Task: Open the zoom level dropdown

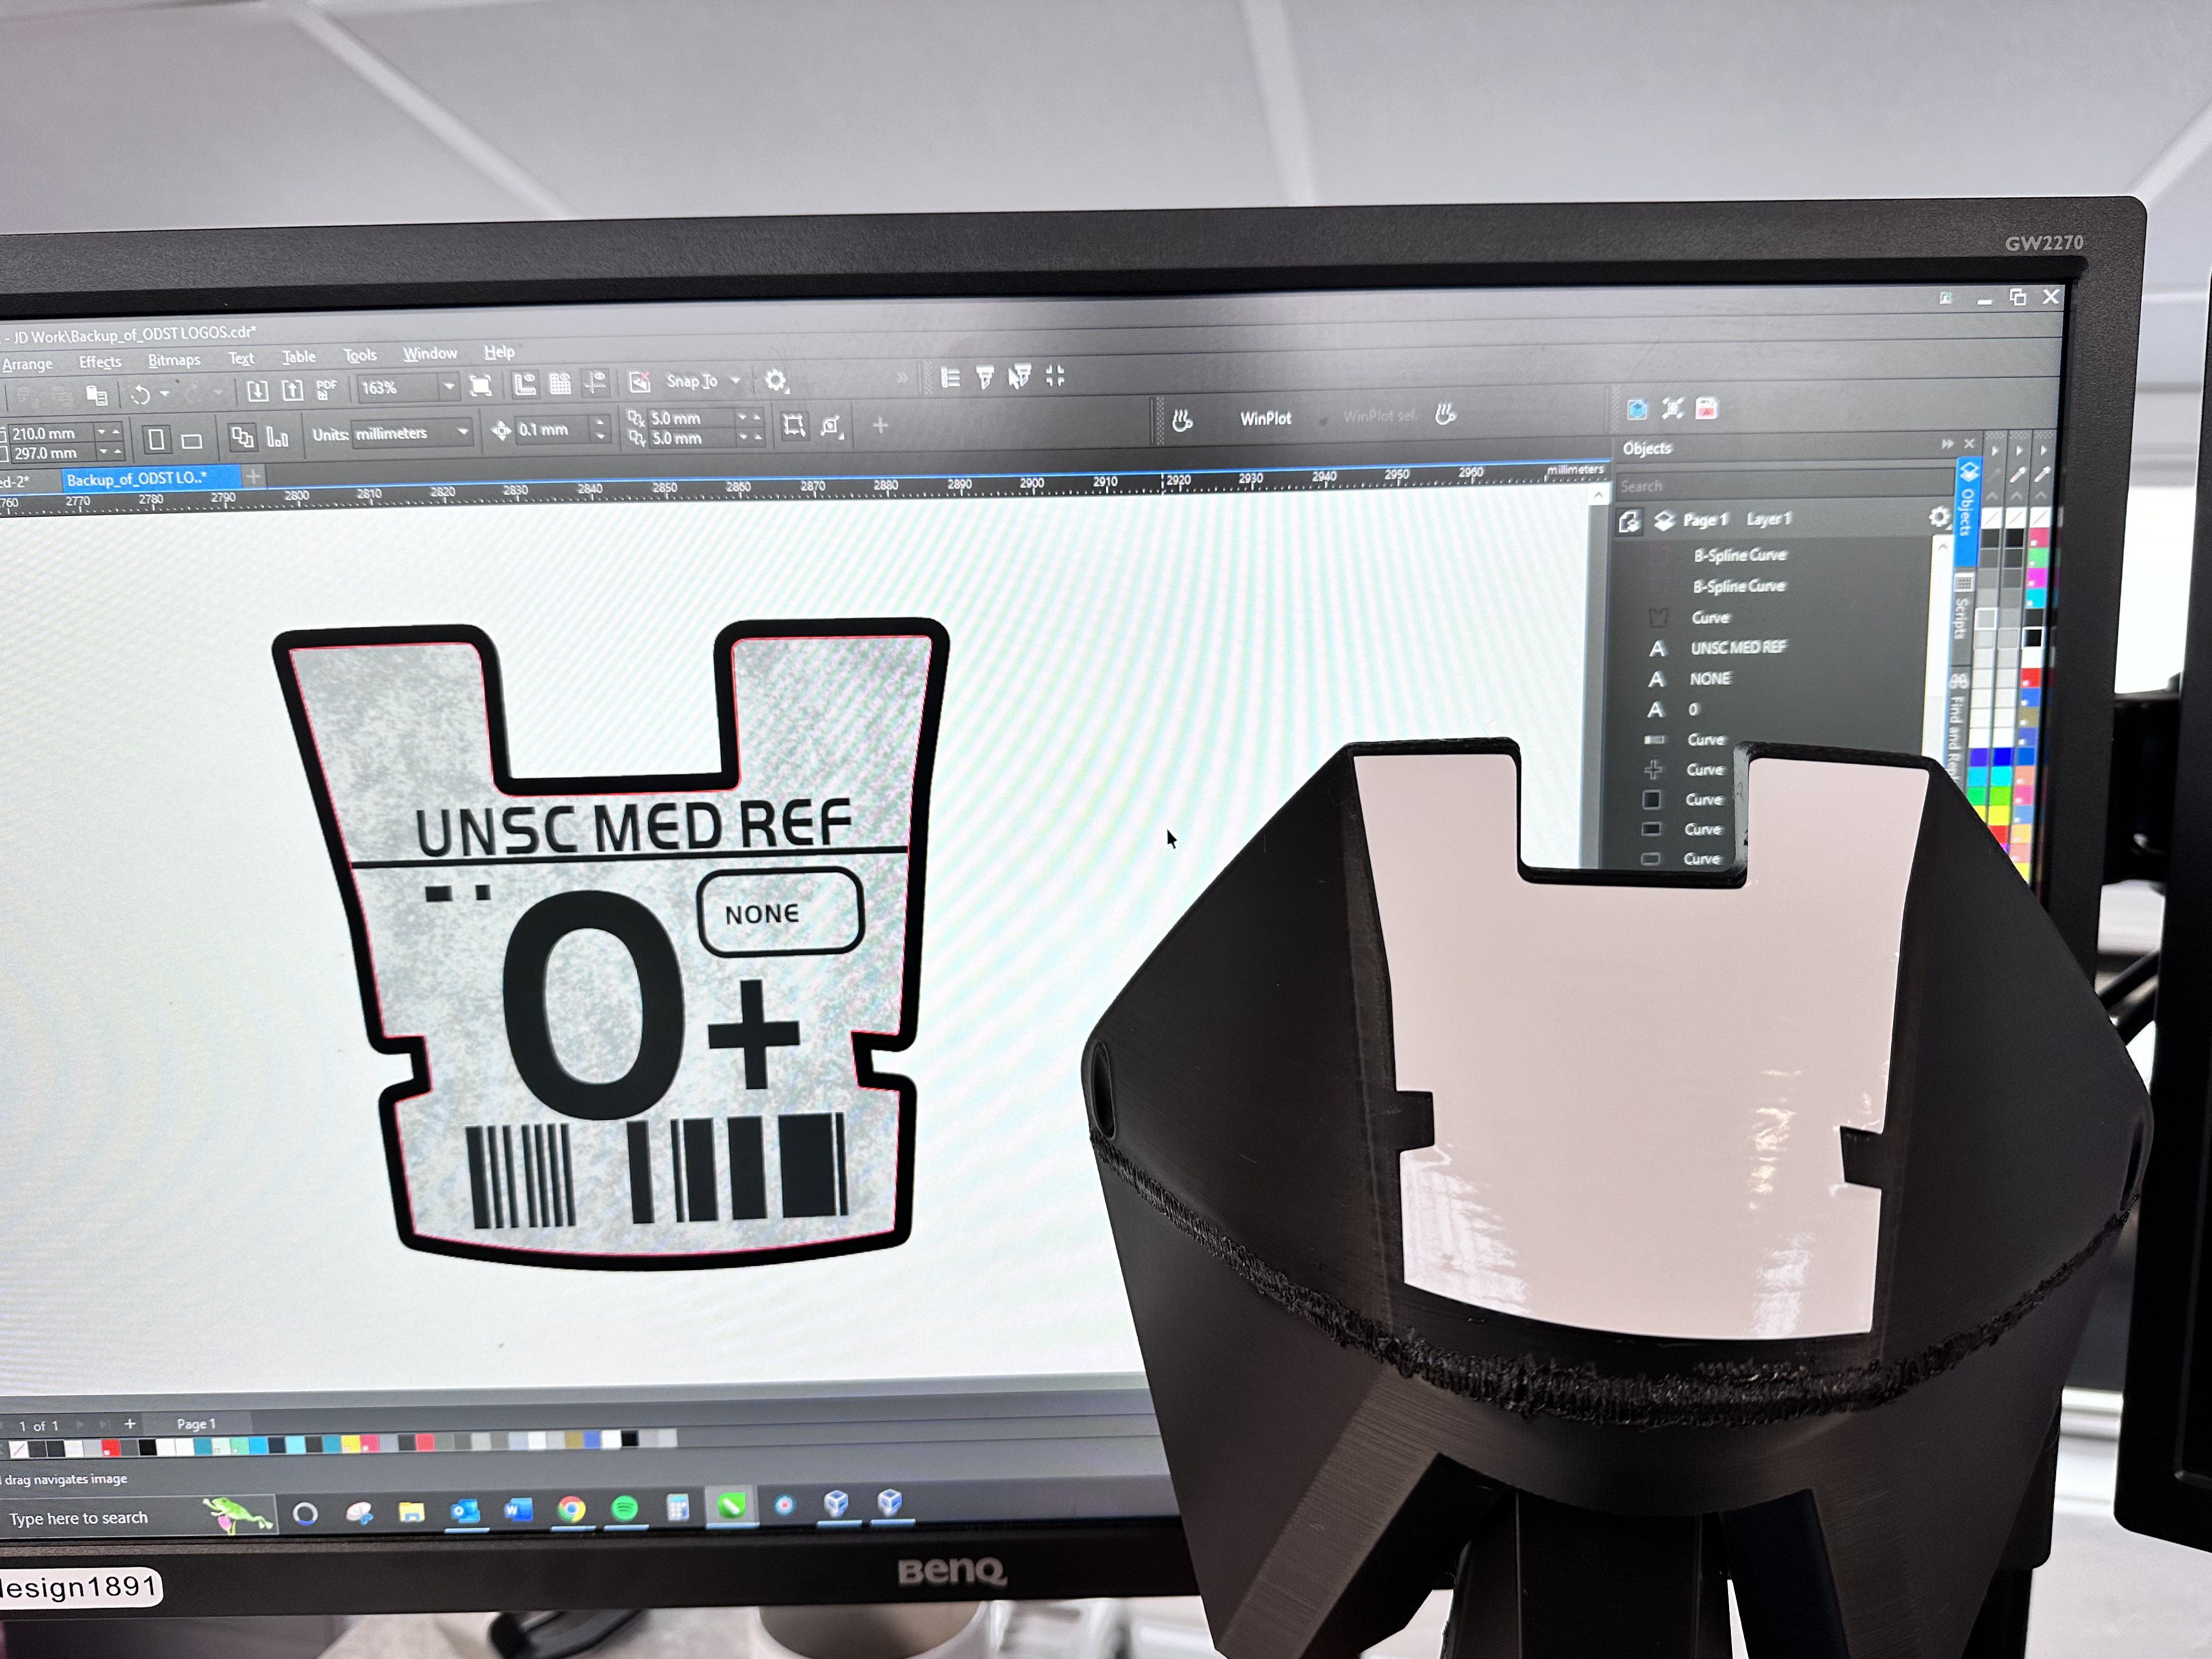Action: [448, 387]
